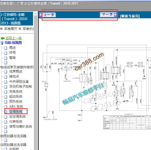This screenshot has height=150, width=151.
Task: Open the ABS 系统 tree item
Action: point(16,107)
